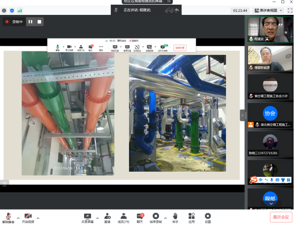This screenshot has width=294, height=225.
Task: Click 成员(79) in the shared-screen toolbar
Action: tap(81, 48)
